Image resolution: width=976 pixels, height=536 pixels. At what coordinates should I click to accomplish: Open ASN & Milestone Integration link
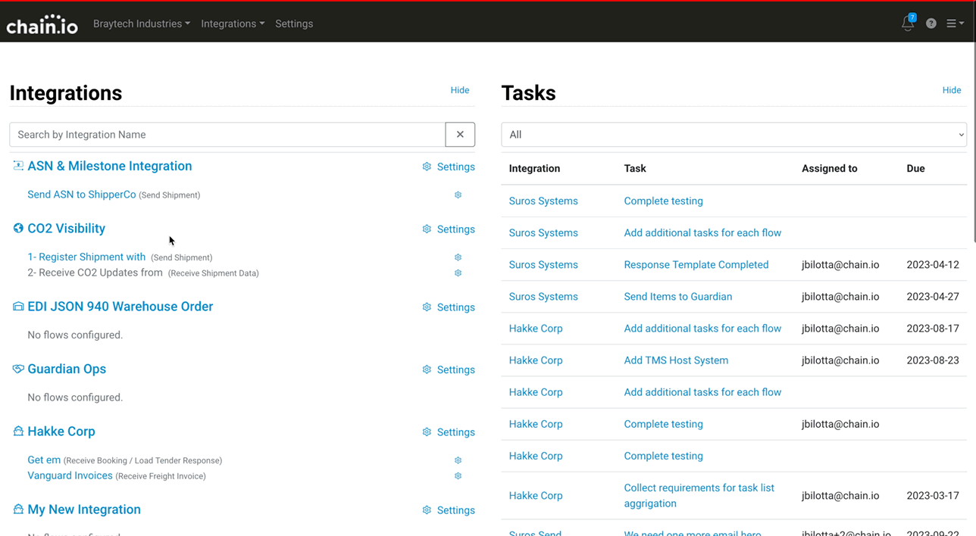click(x=110, y=166)
